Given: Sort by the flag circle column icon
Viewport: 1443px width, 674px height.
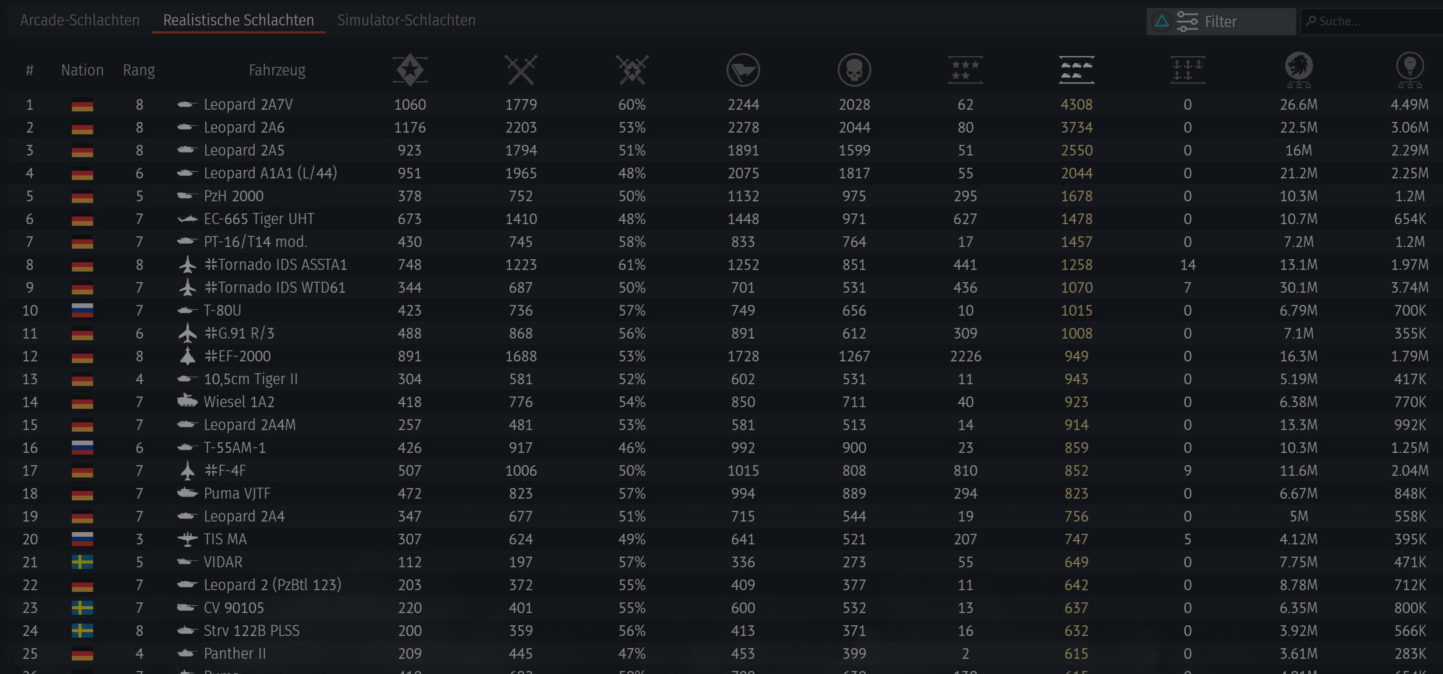Looking at the screenshot, I should [743, 70].
